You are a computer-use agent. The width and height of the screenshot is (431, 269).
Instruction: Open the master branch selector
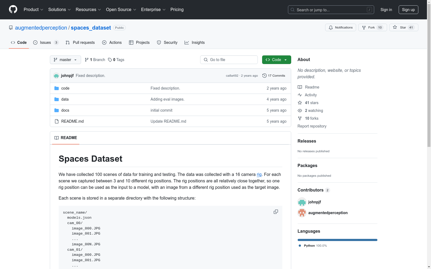point(65,60)
